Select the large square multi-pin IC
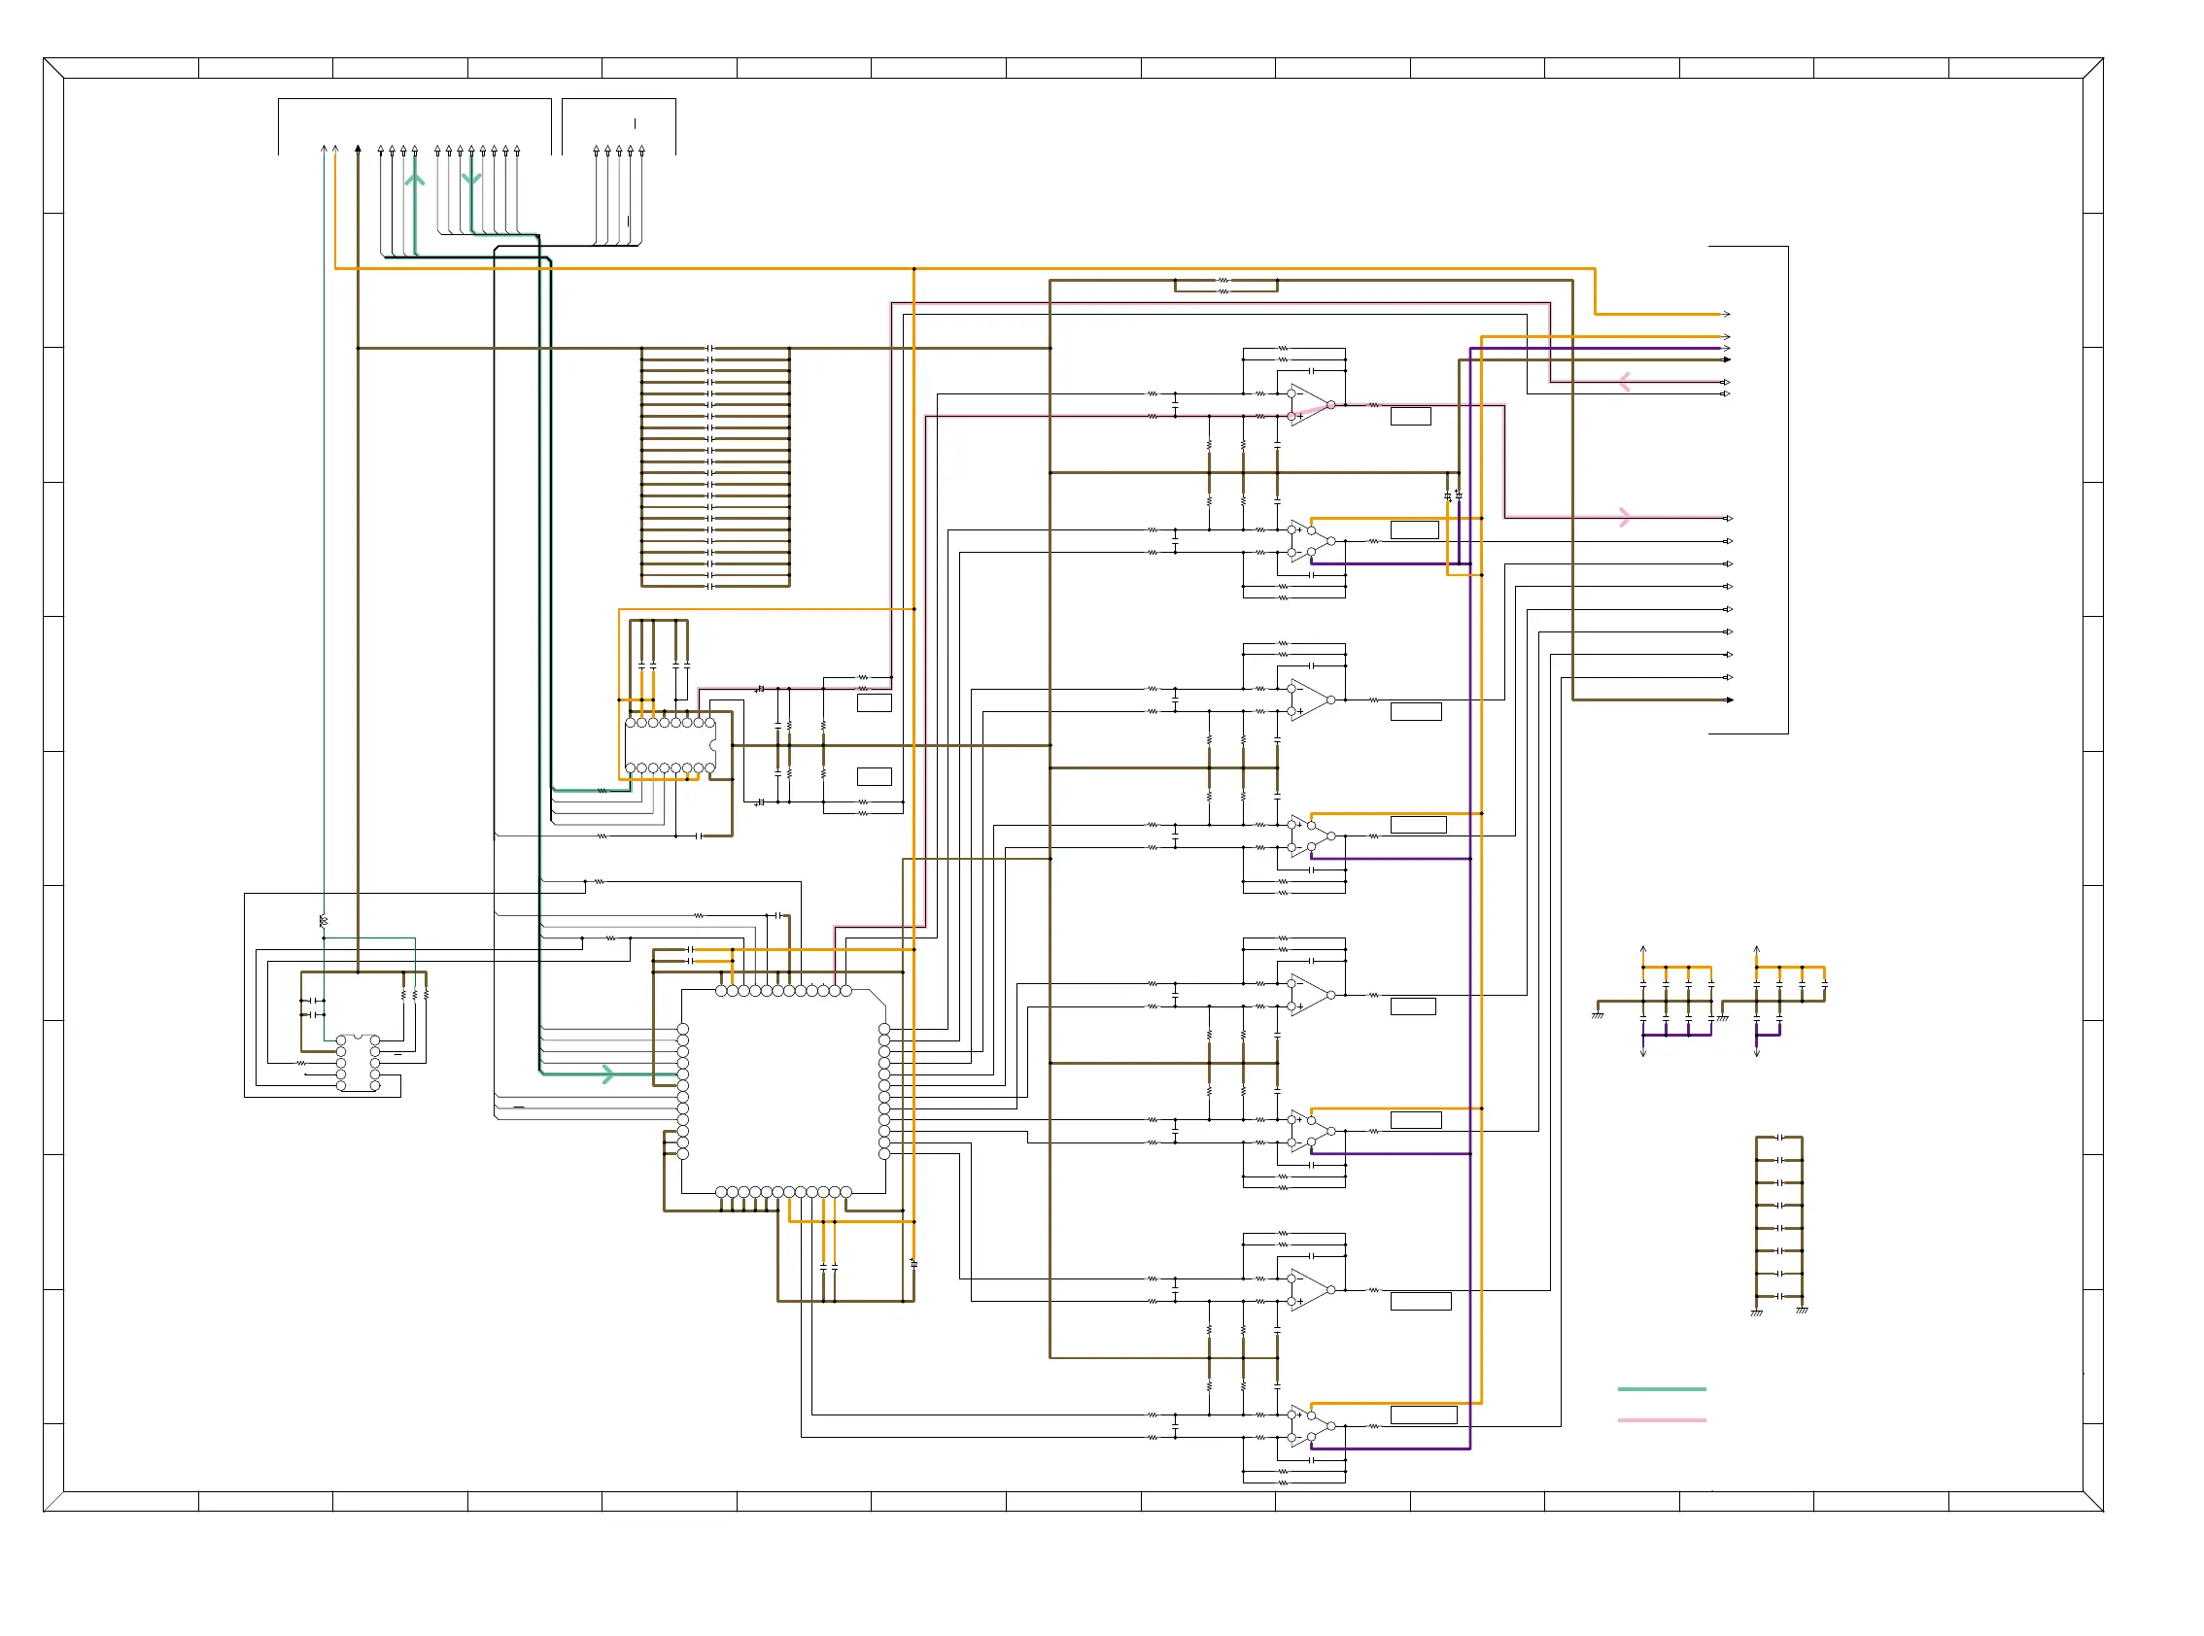The height and width of the screenshot is (1636, 2204). point(783,1091)
